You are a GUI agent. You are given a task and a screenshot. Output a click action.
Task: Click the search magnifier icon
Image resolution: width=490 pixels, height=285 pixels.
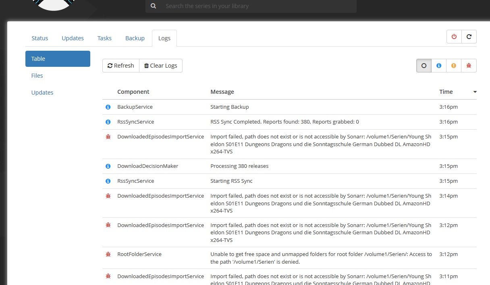pyautogui.click(x=153, y=6)
